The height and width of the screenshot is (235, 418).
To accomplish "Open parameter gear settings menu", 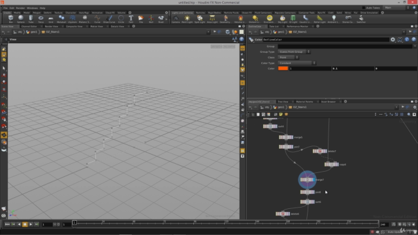I will (393, 39).
